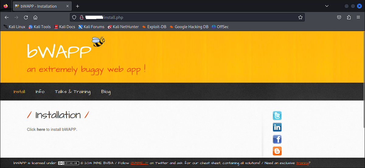The image size is (365, 168).
Task: Open the Exploit-DB bookmark
Action: (x=154, y=27)
